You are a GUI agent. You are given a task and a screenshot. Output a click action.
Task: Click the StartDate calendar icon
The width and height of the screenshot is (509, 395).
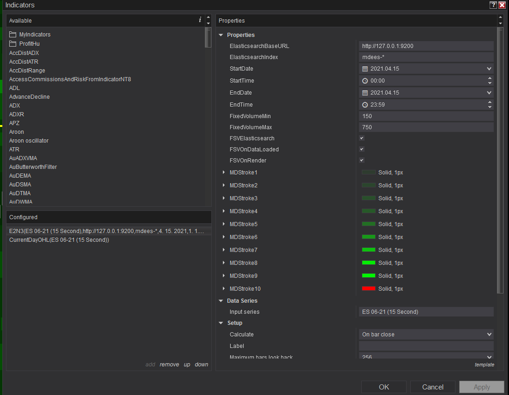point(365,69)
